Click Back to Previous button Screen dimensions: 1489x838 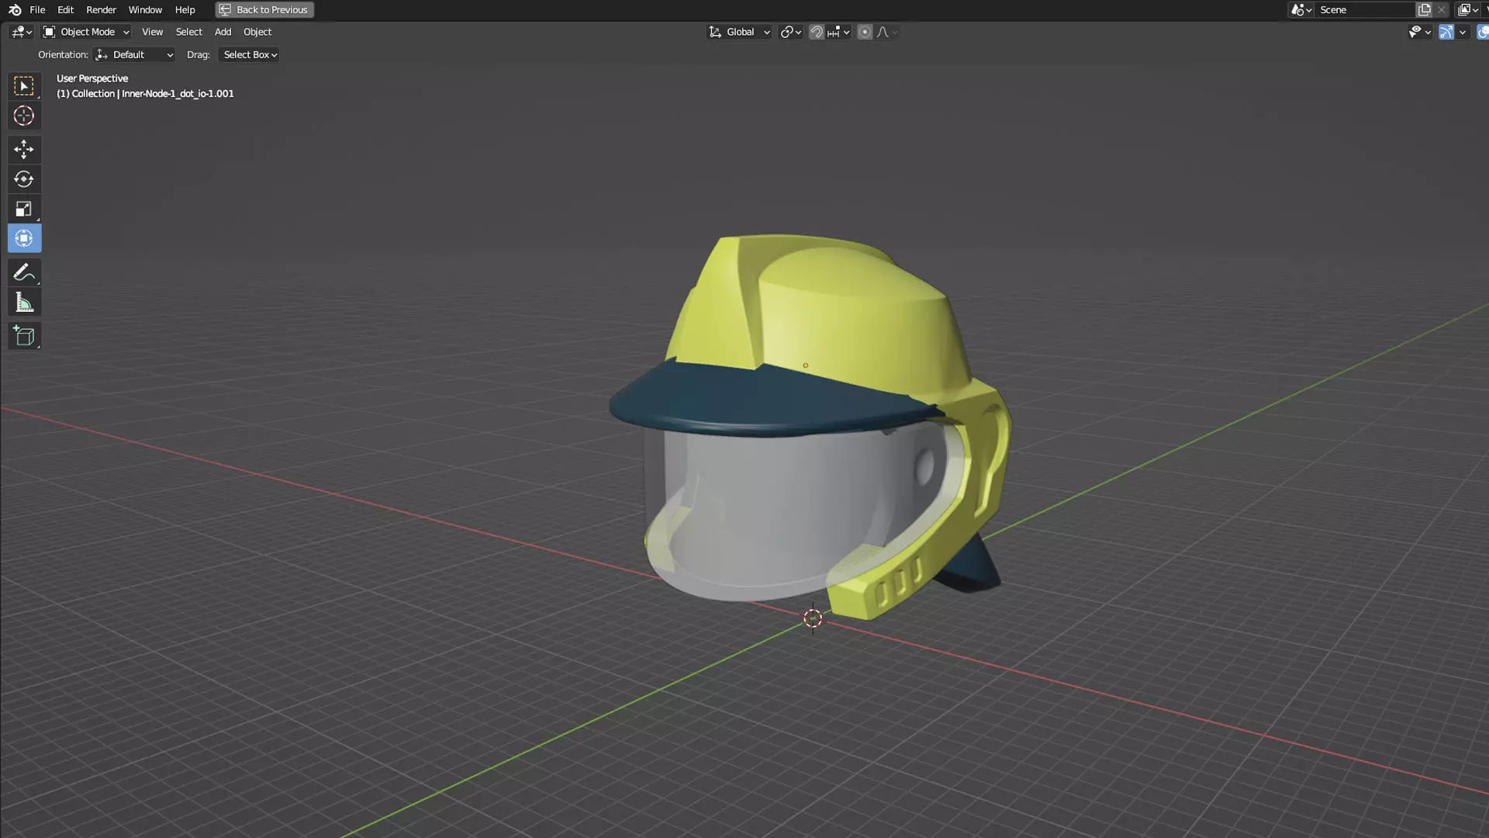(264, 10)
